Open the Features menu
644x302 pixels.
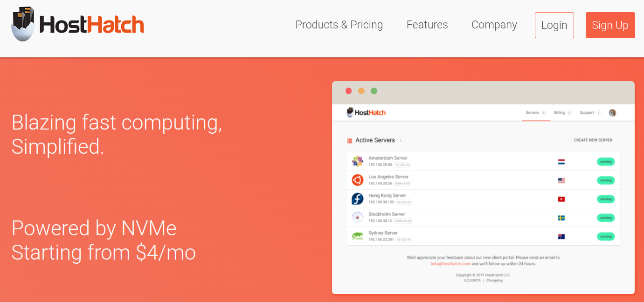(427, 25)
